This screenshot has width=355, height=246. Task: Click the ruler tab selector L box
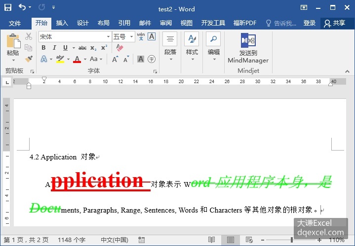point(7,82)
